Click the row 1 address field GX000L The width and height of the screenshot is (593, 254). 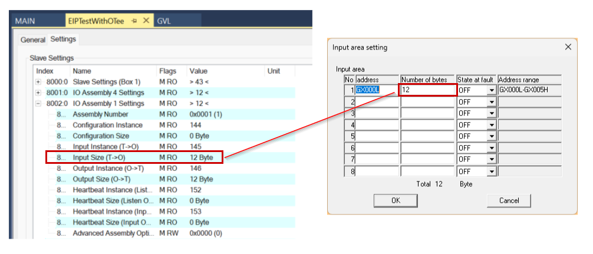pyautogui.click(x=376, y=90)
